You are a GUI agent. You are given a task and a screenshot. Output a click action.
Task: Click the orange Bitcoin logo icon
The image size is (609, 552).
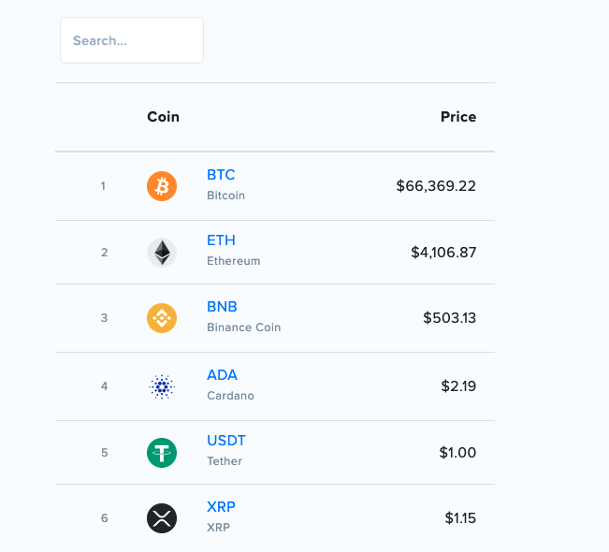(162, 186)
